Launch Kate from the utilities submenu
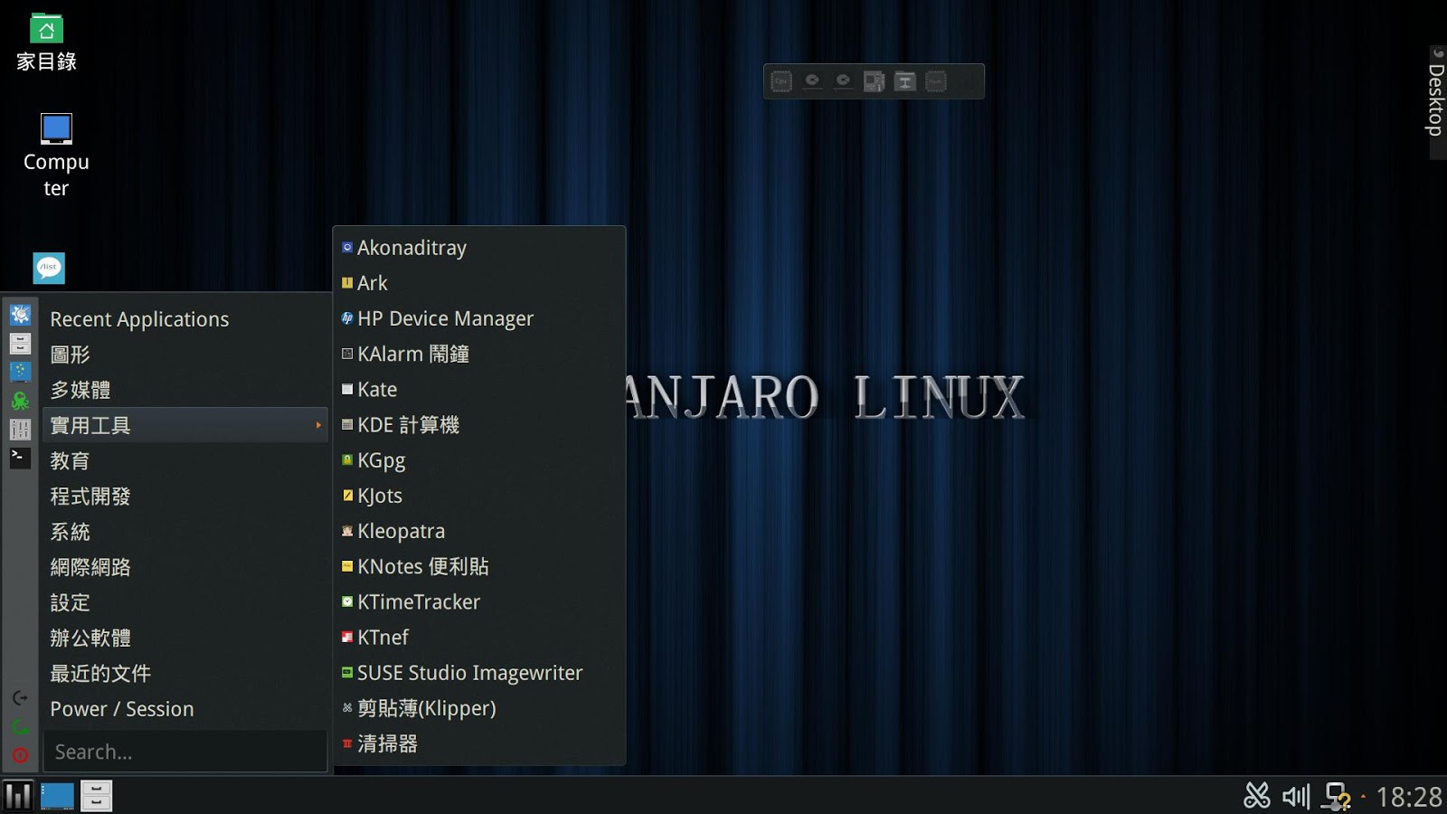 (x=376, y=389)
